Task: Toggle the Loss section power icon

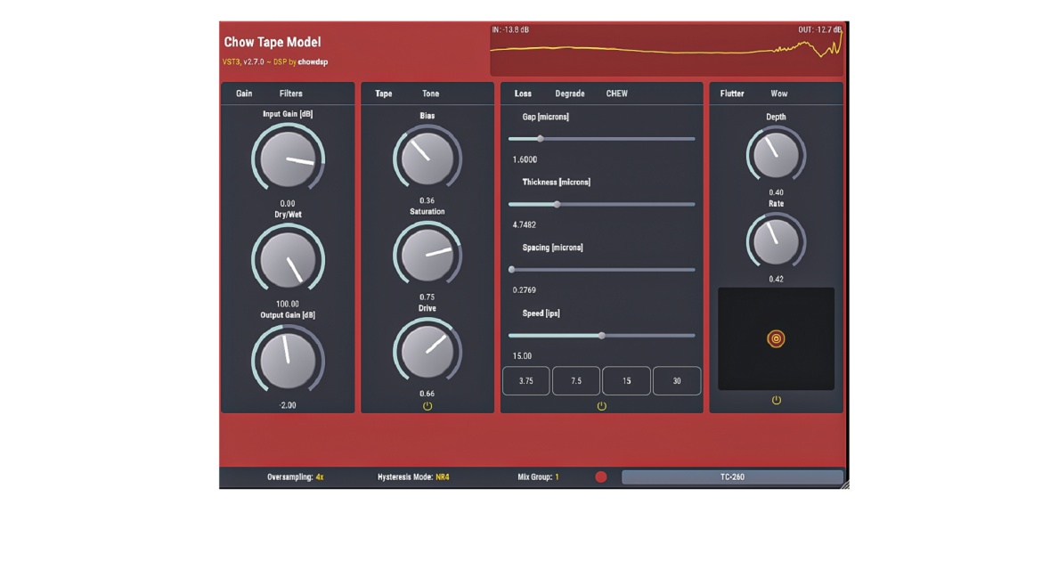Action: (x=601, y=406)
